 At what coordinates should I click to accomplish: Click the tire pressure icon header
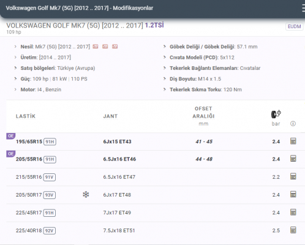coord(276,114)
